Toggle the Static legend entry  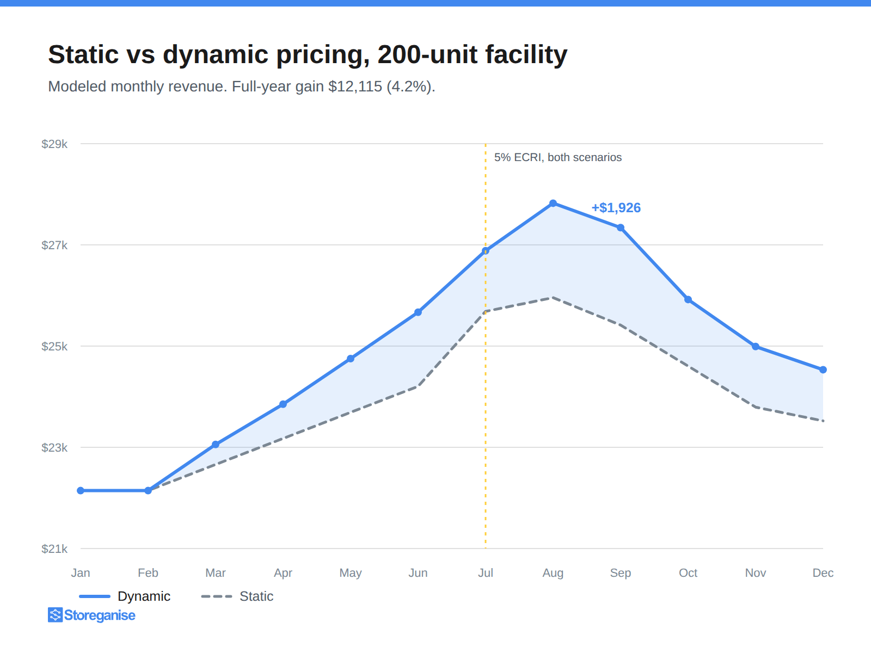point(237,596)
